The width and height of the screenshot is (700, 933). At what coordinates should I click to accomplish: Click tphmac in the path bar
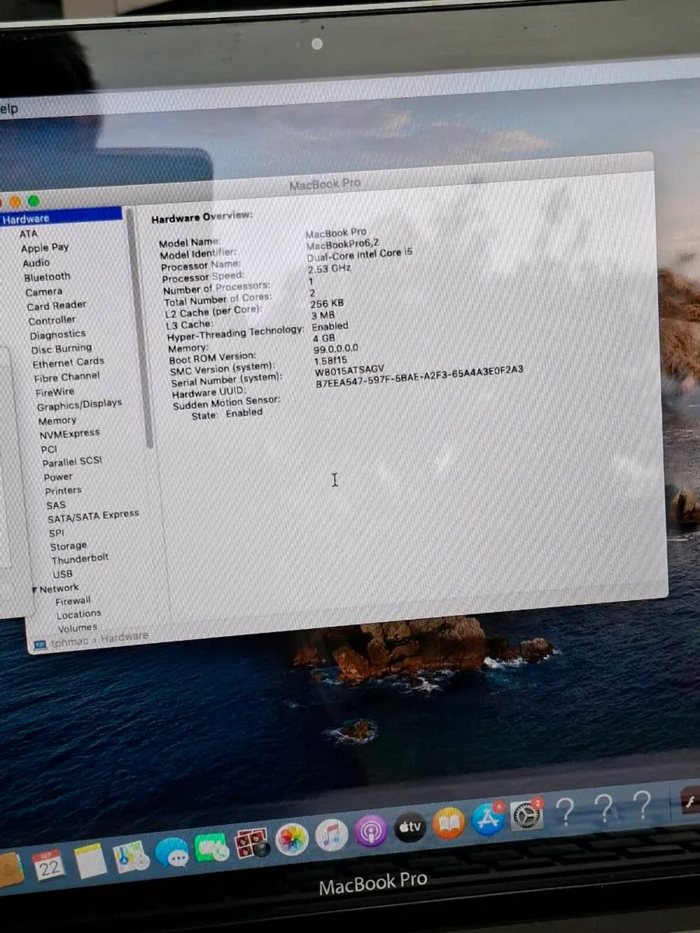click(x=70, y=643)
